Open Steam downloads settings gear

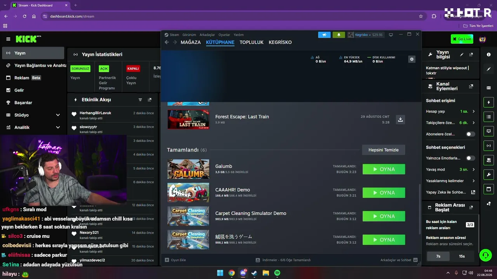pyautogui.click(x=412, y=59)
